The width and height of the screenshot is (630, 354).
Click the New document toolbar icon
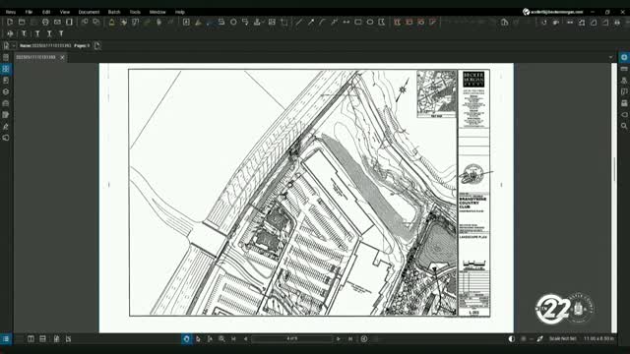click(x=10, y=22)
